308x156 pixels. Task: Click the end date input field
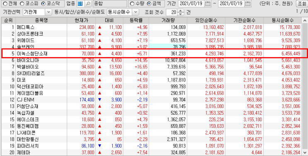click(x=231, y=4)
